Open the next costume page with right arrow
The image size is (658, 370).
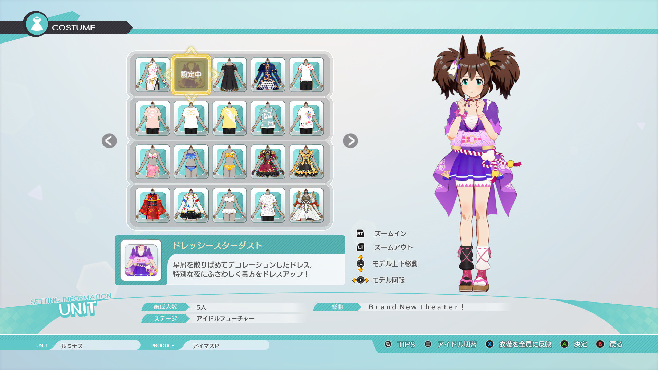(350, 141)
